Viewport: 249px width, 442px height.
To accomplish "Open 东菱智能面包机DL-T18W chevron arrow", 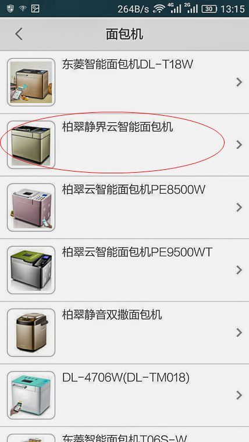I will 239,82.
